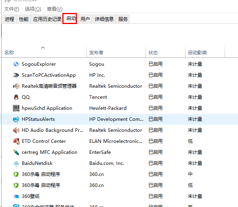The image size is (238, 207).
Task: Click the HD Audio Background speaker icon
Action: click(16, 130)
